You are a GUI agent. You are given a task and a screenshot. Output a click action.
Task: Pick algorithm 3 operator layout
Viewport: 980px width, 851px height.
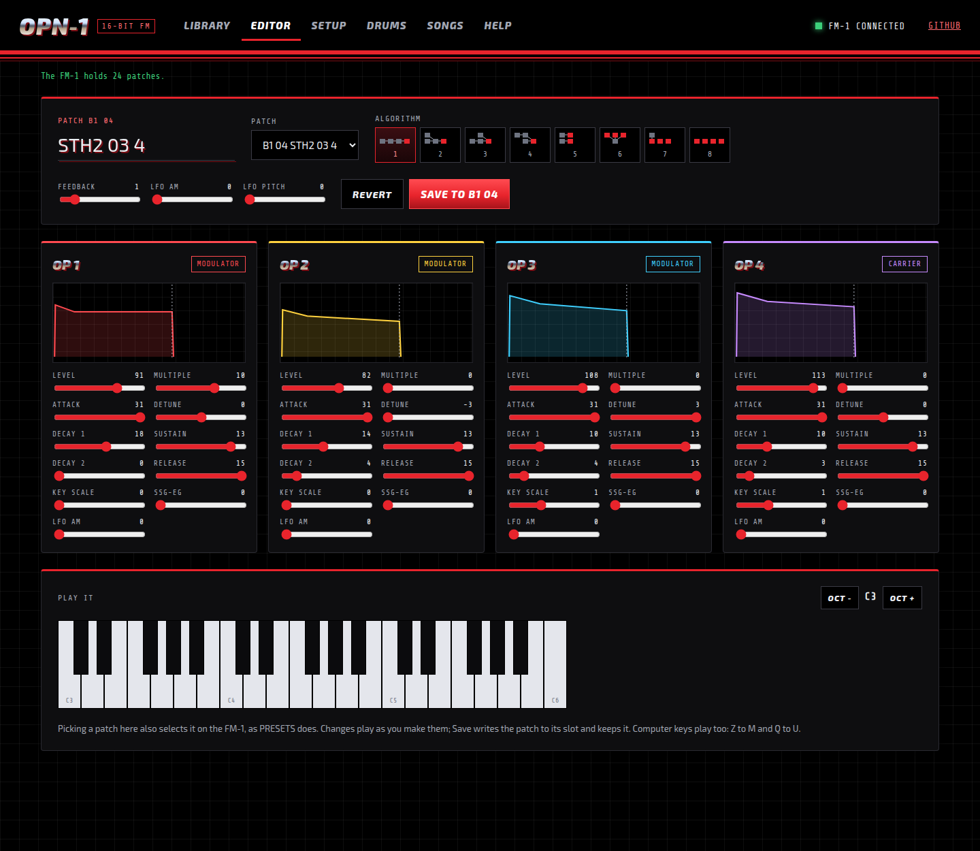click(x=485, y=145)
